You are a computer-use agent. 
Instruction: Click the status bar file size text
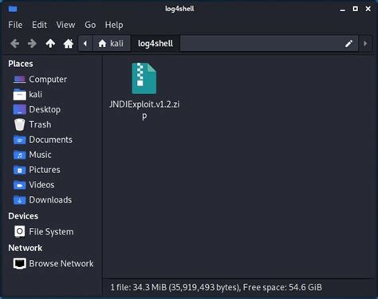pyautogui.click(x=216, y=287)
